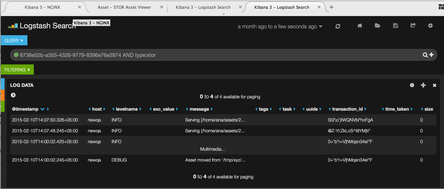444x189 pixels.
Task: Open log row 2015-02-10T14:07:50.326+05:00
Action: [x=223, y=120]
